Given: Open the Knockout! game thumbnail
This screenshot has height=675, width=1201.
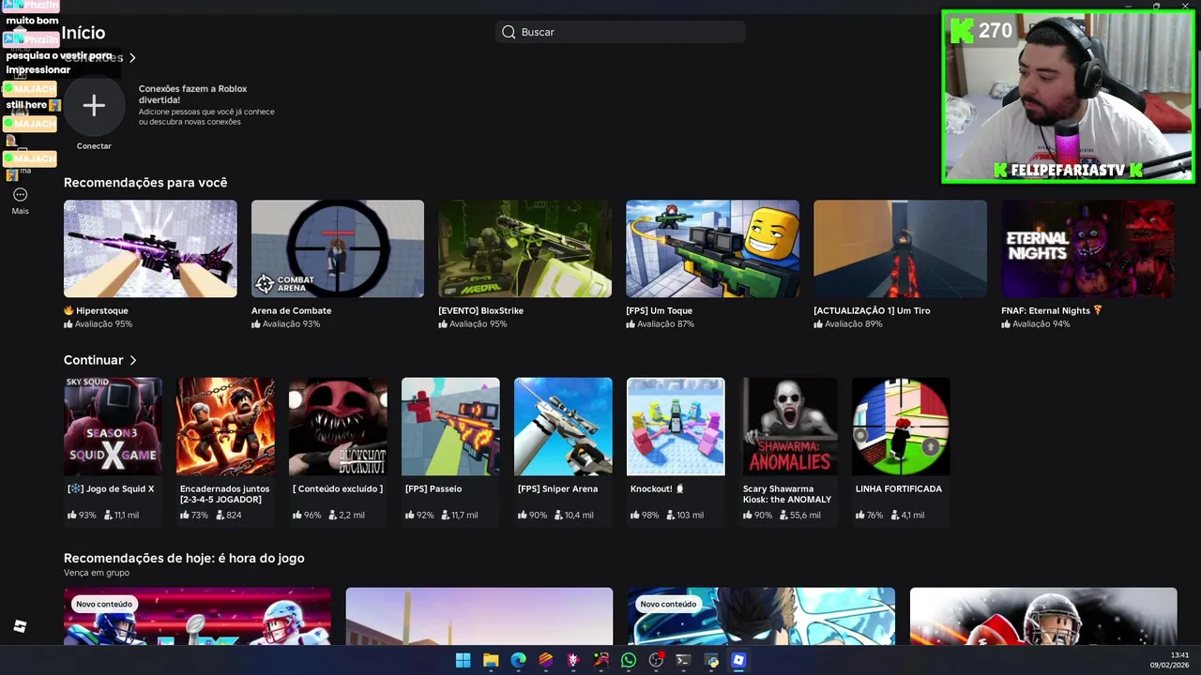Looking at the screenshot, I should pyautogui.click(x=676, y=427).
